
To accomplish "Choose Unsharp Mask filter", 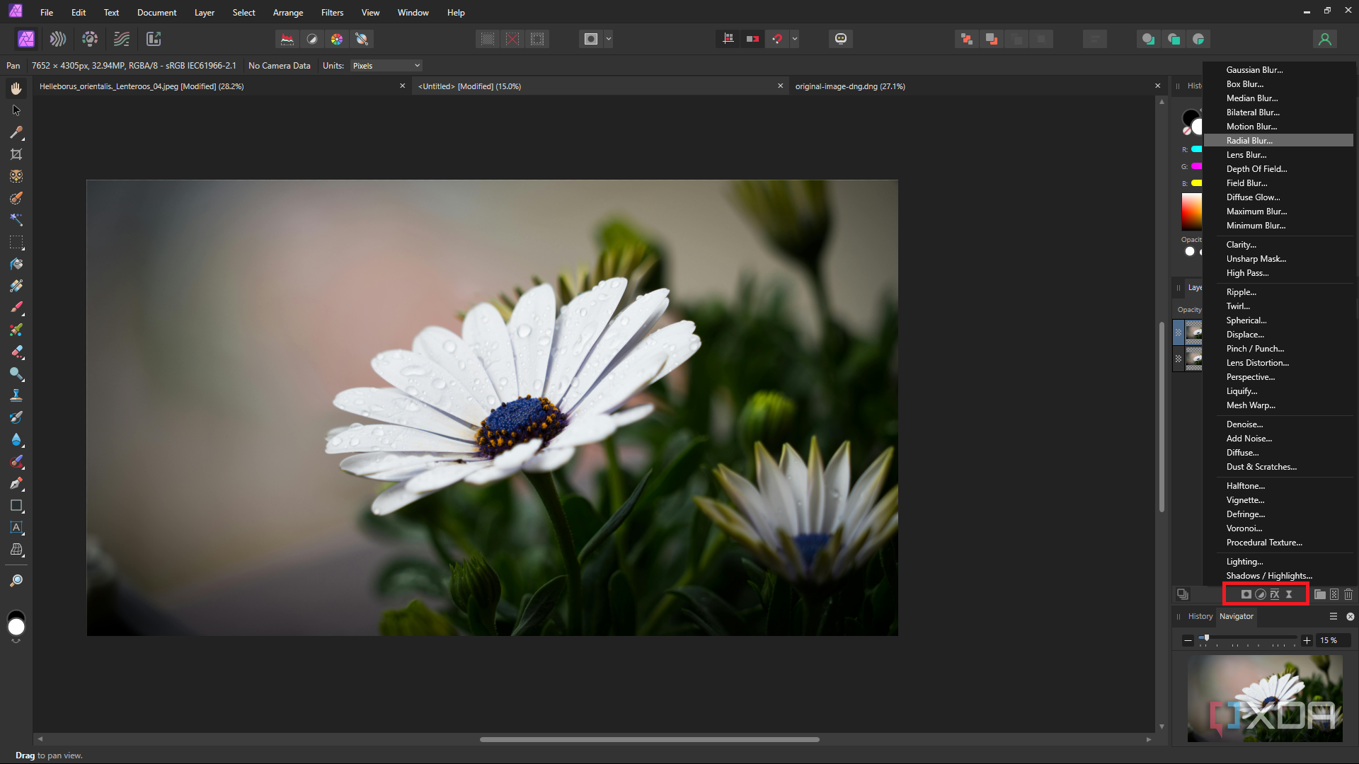I will point(1278,259).
